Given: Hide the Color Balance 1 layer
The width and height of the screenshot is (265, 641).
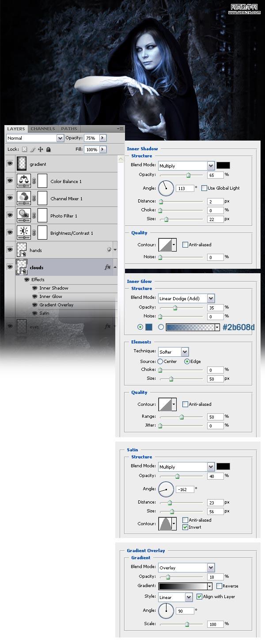Looking at the screenshot, I should 10,181.
